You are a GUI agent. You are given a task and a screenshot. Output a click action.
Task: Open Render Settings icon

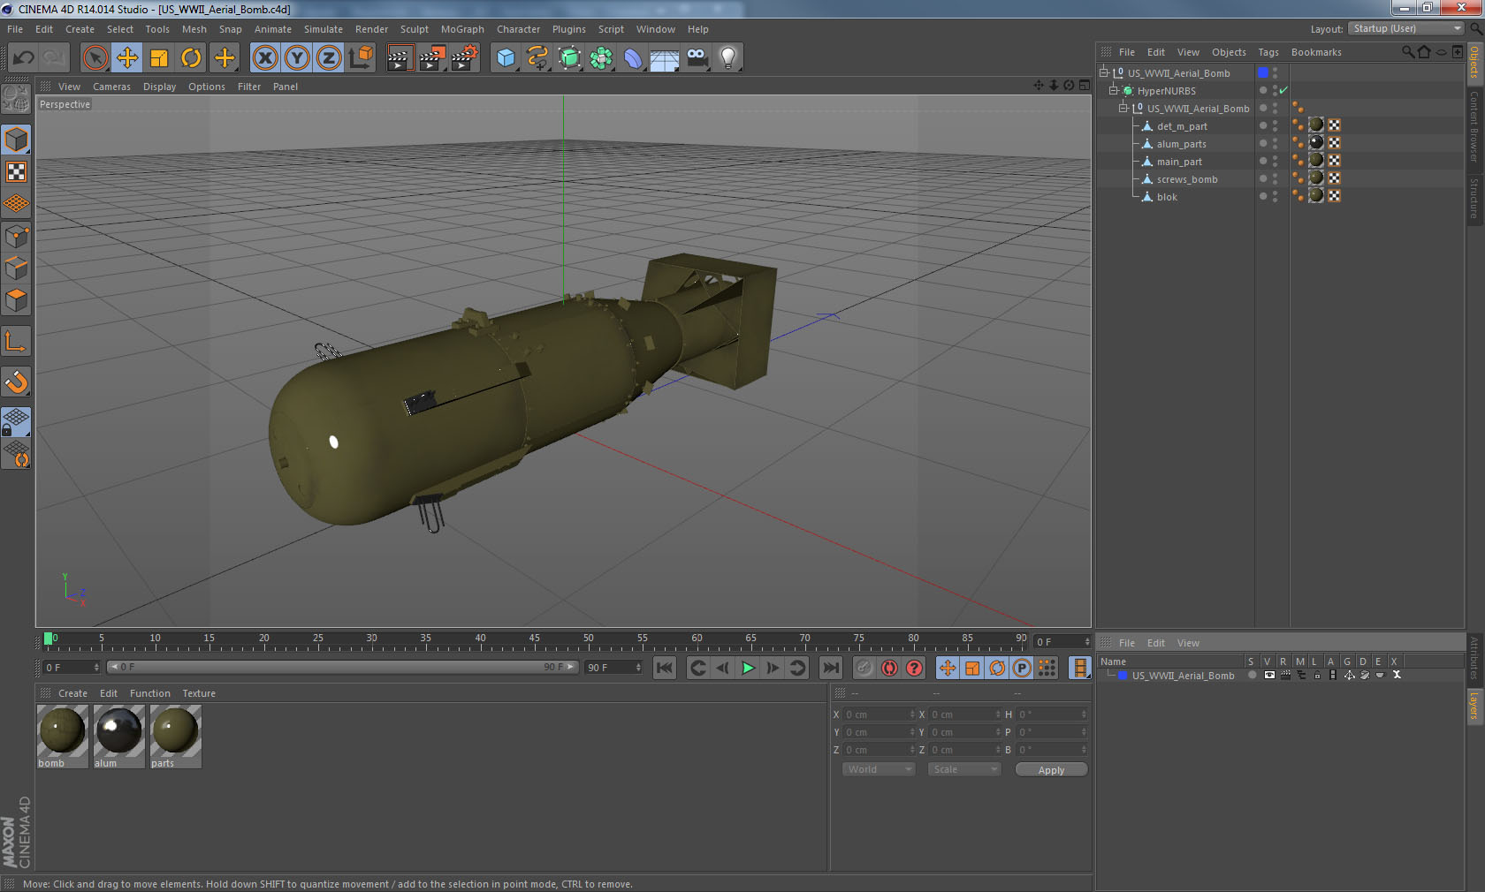(464, 58)
